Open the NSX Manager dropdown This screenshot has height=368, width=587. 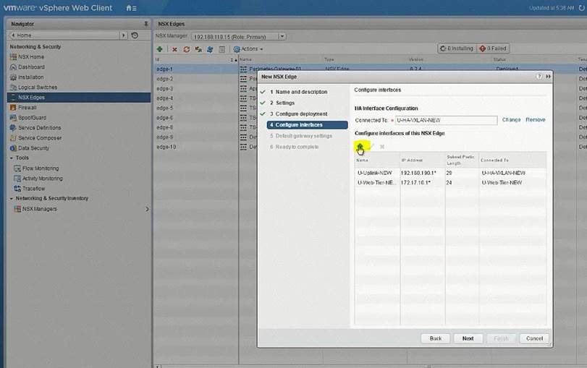282,36
